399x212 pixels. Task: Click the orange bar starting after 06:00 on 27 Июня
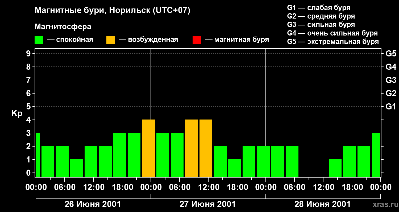tap(192, 148)
